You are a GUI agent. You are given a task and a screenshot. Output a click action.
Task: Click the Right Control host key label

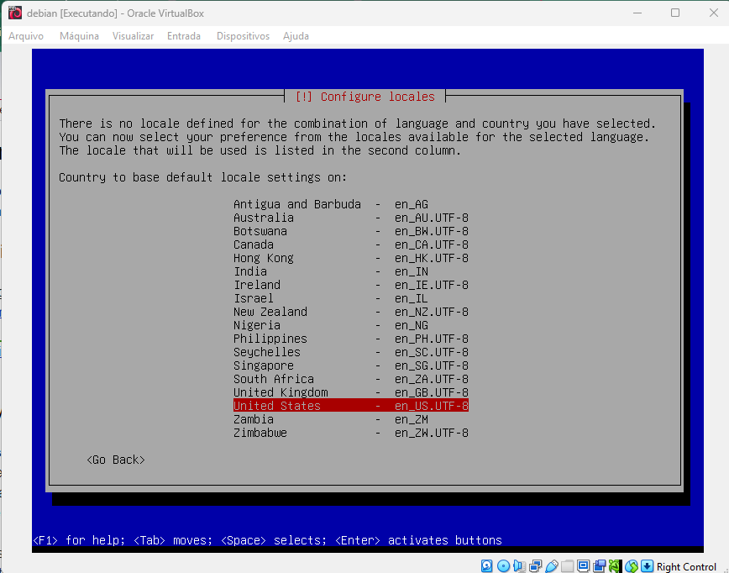[x=686, y=566]
